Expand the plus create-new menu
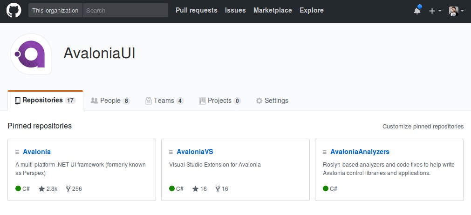The width and height of the screenshot is (471, 215). (x=435, y=11)
